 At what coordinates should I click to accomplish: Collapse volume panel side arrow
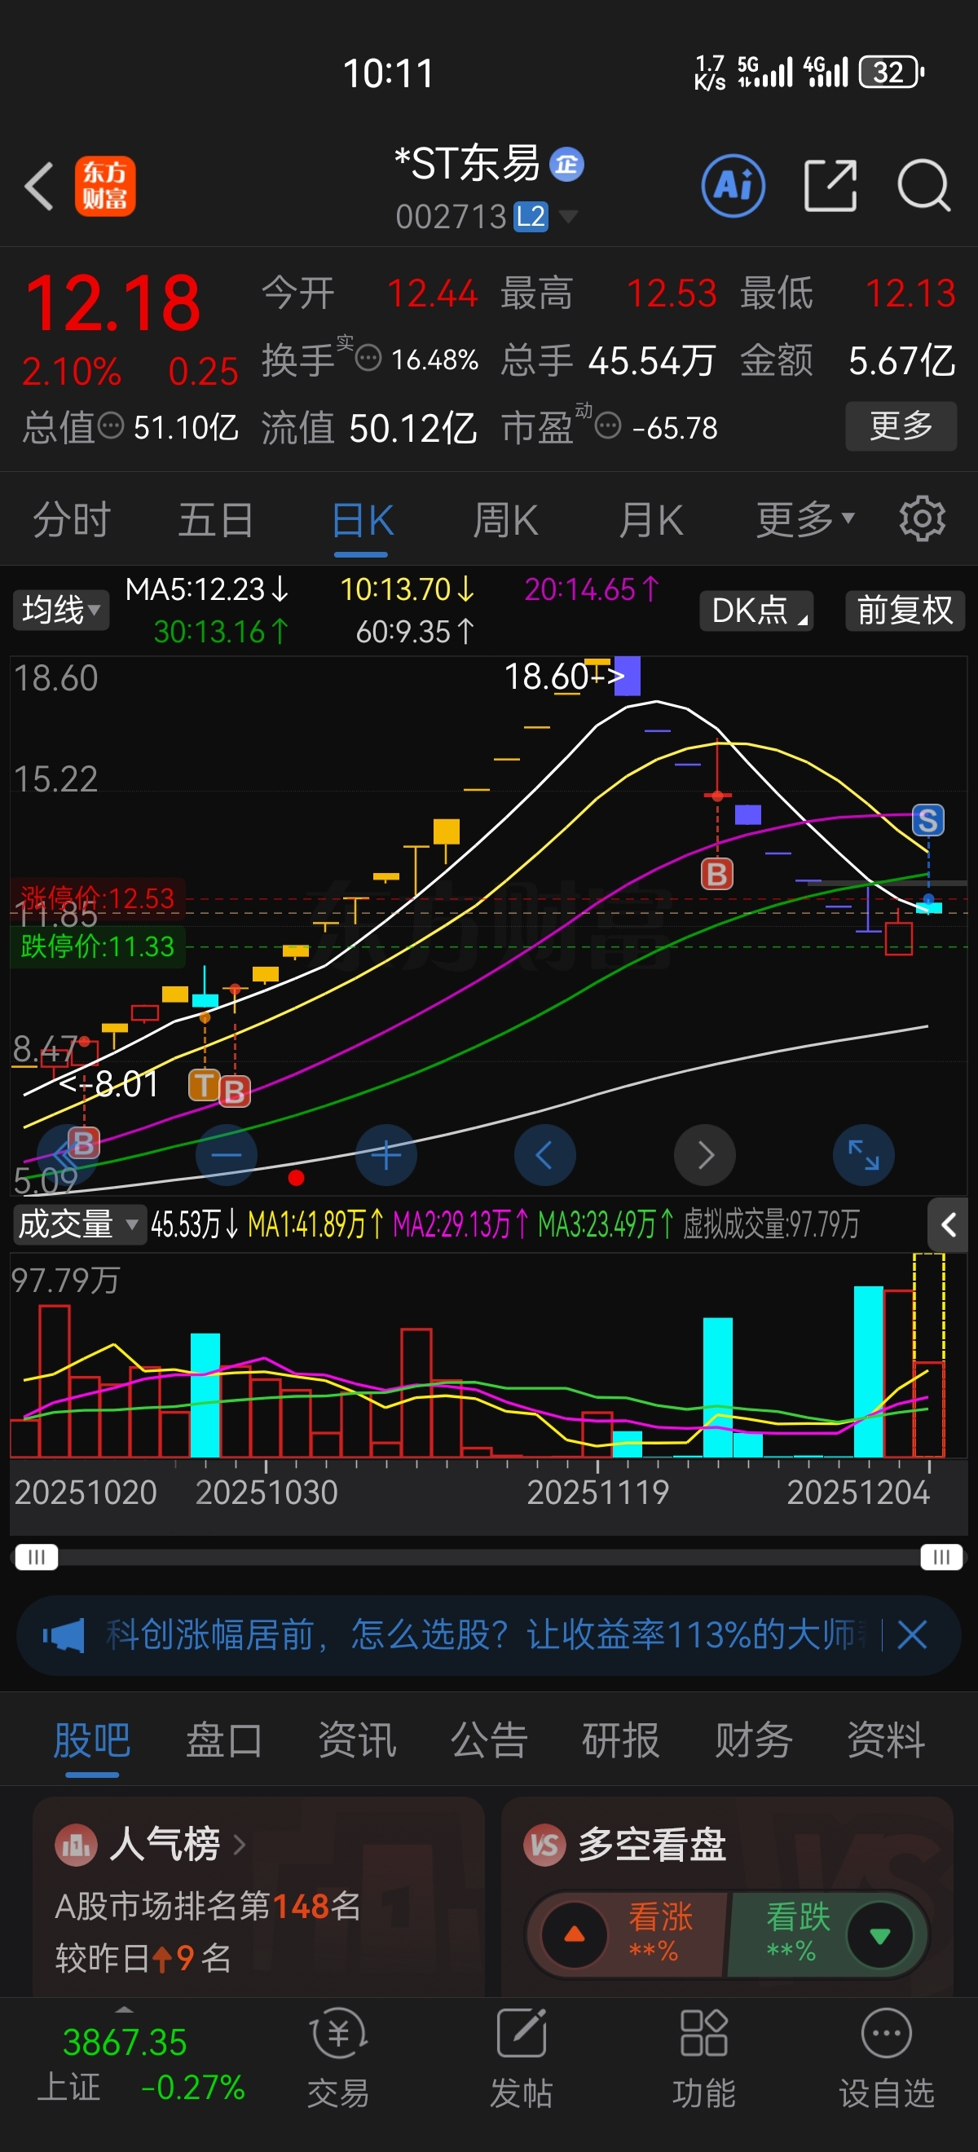[x=949, y=1225]
